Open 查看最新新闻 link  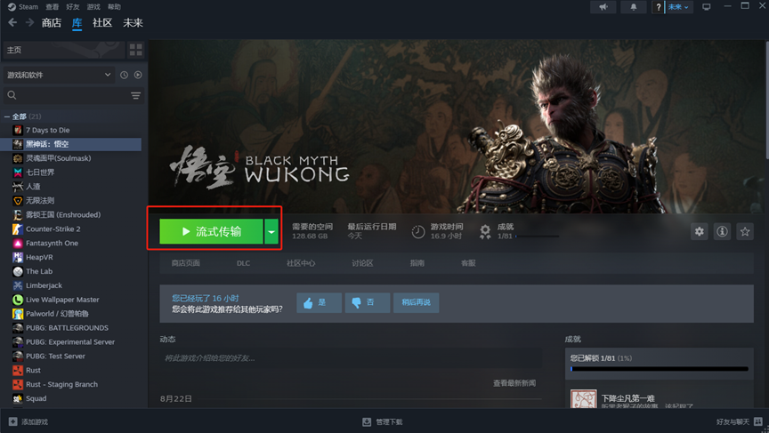click(514, 383)
